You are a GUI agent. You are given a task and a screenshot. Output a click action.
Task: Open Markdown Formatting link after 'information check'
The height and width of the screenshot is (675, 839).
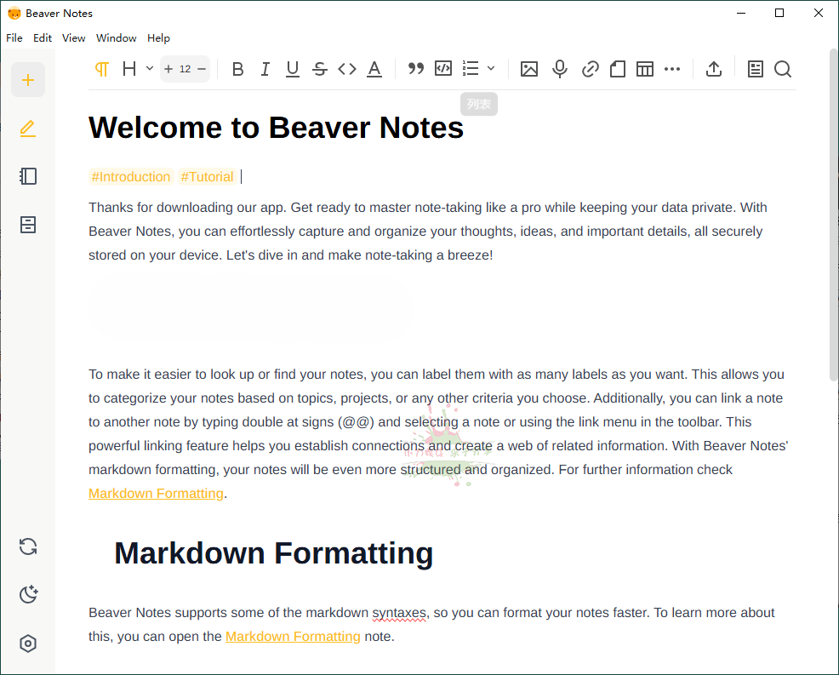156,493
